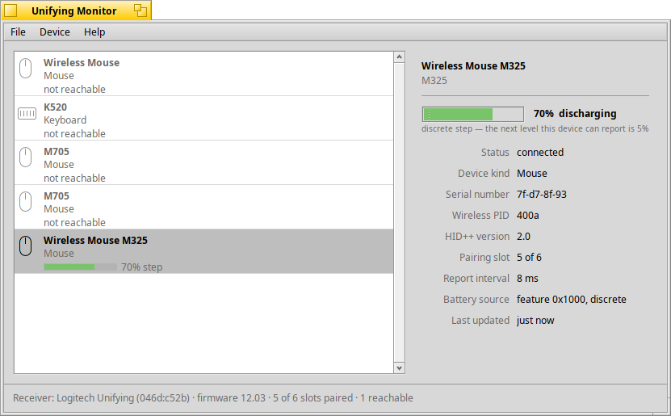Image resolution: width=671 pixels, height=416 pixels.
Task: Click the serial number 7f-d7-8f-93
Action: pos(541,195)
